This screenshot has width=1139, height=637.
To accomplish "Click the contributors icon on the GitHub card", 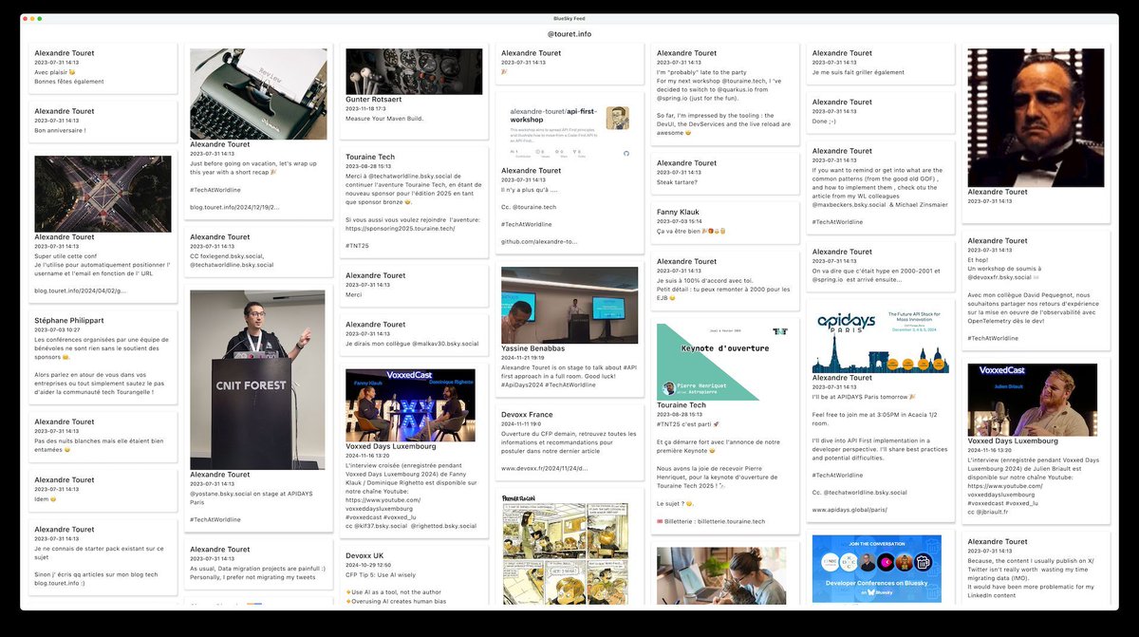I will (513, 153).
